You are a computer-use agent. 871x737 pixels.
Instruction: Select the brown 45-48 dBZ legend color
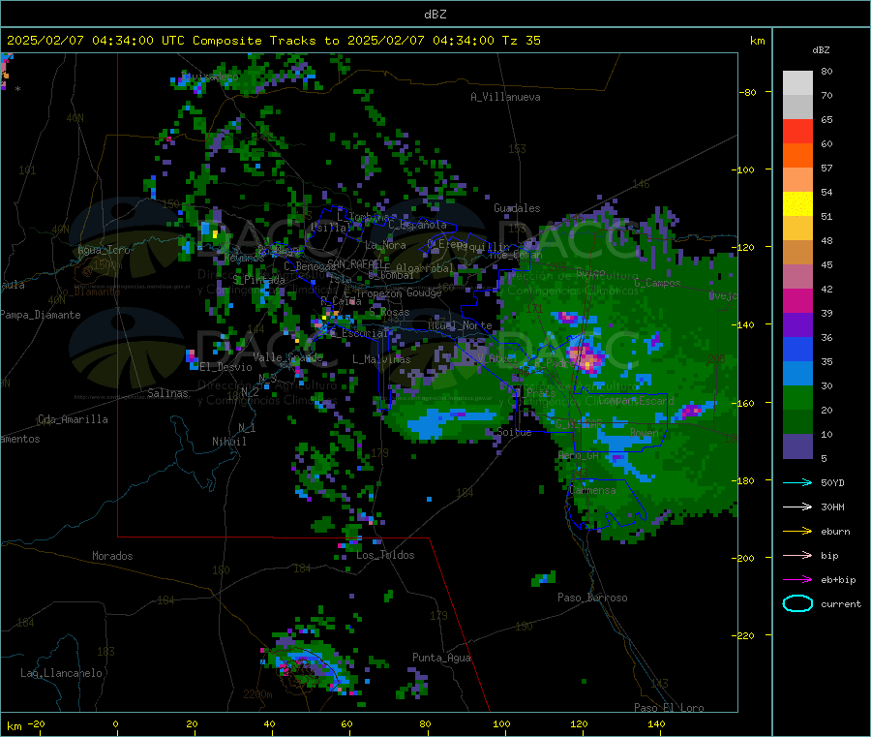(x=797, y=253)
